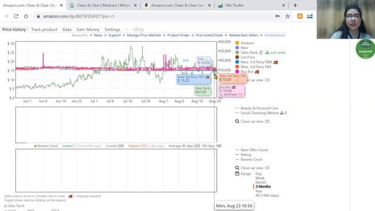
Task: Toggle the bottom chart Close-up view switch
Action: pyautogui.click(x=267, y=168)
